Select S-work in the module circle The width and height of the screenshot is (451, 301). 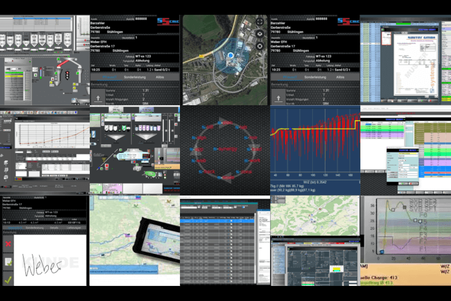252,160
